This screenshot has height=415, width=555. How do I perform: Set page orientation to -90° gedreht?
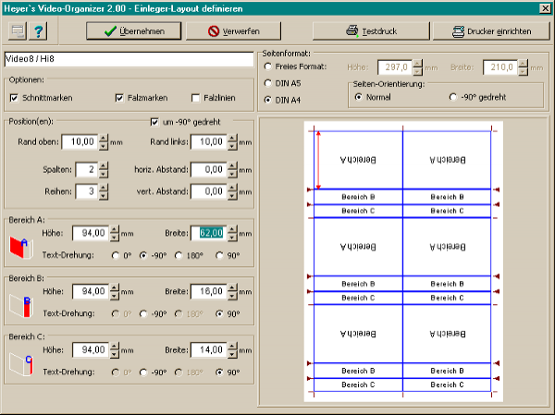[x=453, y=97]
